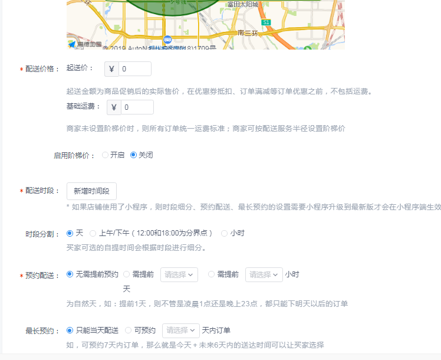The image size is (441, 360).
Task: Select 天 for 时段分割
Action: click(70, 233)
